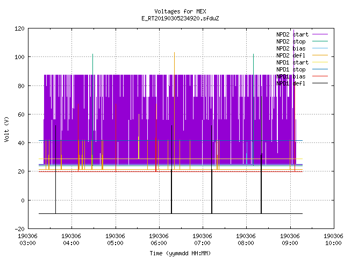Viewport: 344px width, 258px height.
Task: Click the green NPD2 stop legend line
Action: (x=320, y=41)
